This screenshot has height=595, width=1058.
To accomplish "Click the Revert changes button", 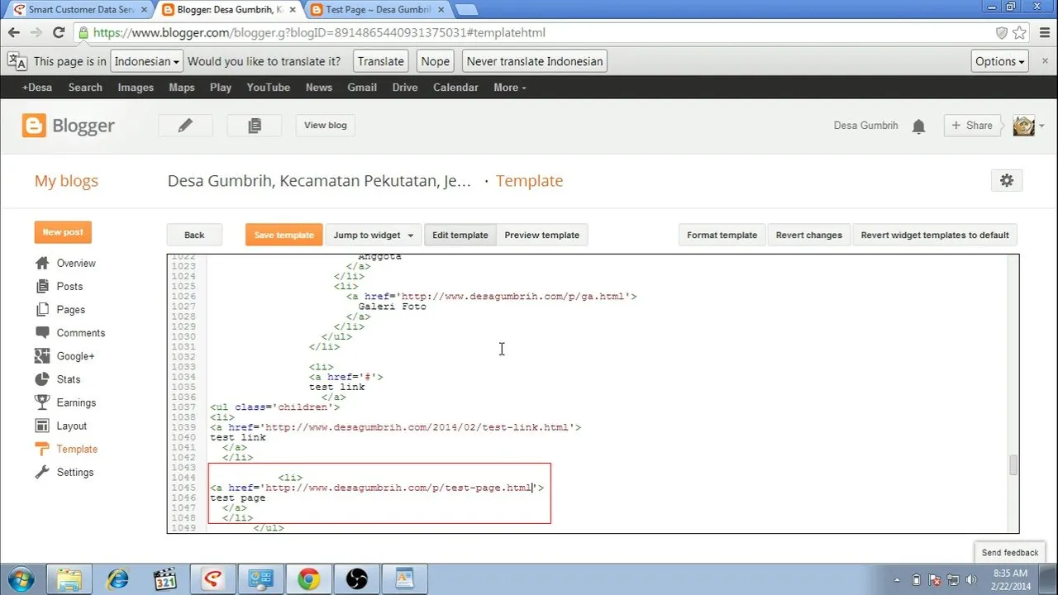I will 809,235.
